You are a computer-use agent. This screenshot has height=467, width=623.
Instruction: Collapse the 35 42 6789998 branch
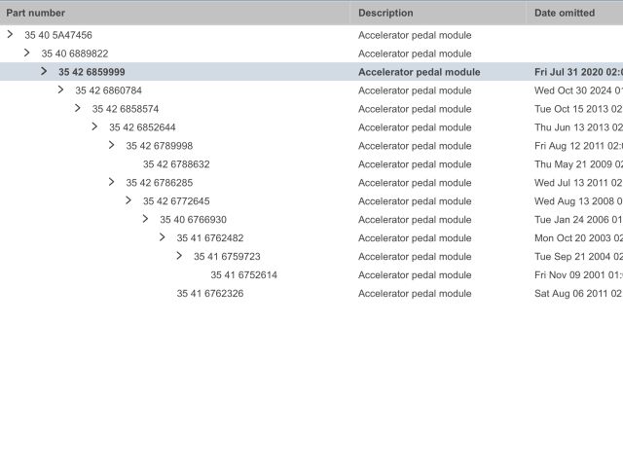[111, 145]
